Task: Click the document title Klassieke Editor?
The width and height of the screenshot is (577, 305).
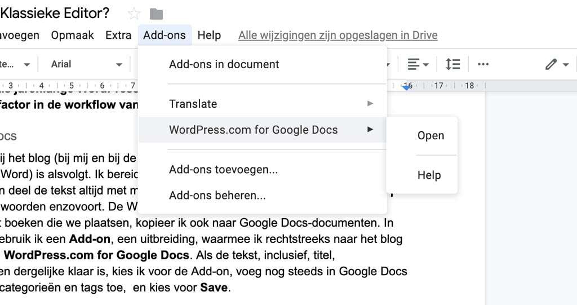Action: pos(55,14)
